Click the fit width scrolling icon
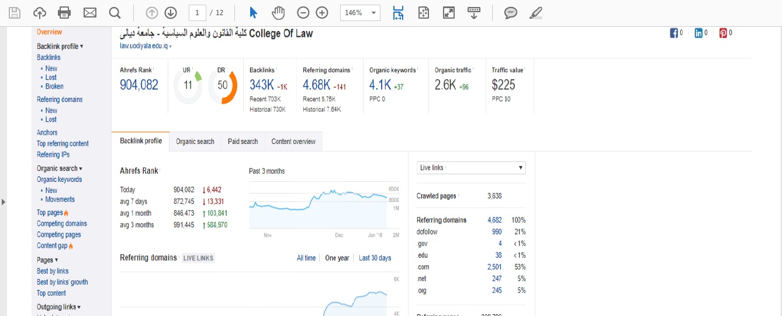This screenshot has height=316, width=782. pyautogui.click(x=398, y=13)
